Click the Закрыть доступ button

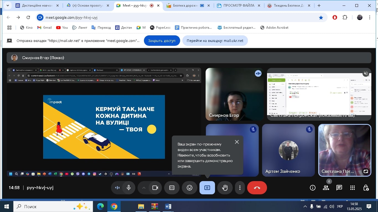click(162, 41)
